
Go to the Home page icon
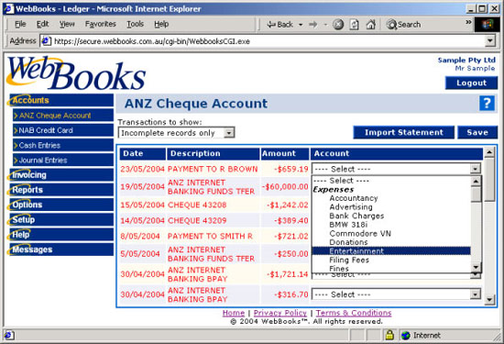tap(371, 25)
